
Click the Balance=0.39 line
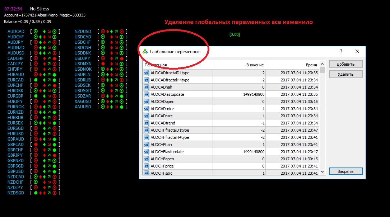pyautogui.click(x=28, y=22)
